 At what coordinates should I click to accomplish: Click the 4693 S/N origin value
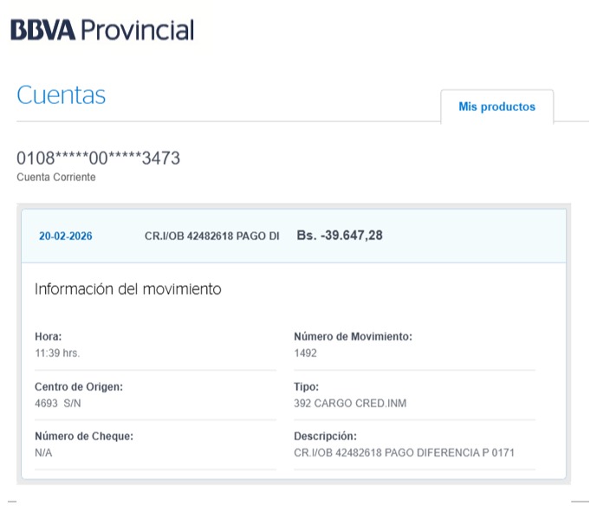click(x=58, y=403)
